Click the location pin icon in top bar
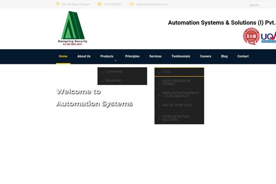This screenshot has height=184, width=276. (x=57, y=4)
